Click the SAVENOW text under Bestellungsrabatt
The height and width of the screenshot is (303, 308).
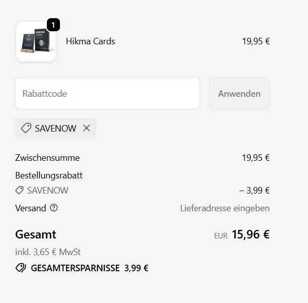(x=47, y=191)
